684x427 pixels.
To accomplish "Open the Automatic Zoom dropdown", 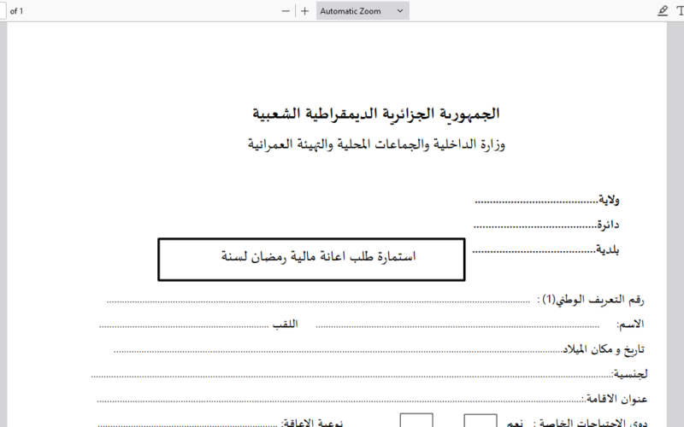I will [x=363, y=11].
